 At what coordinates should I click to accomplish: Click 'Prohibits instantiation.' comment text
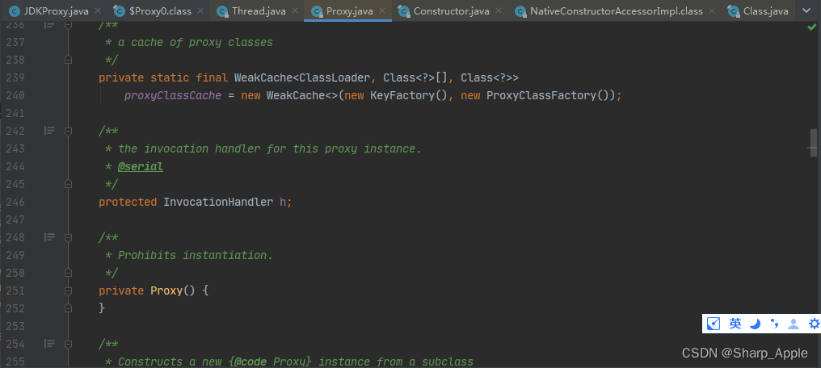coord(196,255)
